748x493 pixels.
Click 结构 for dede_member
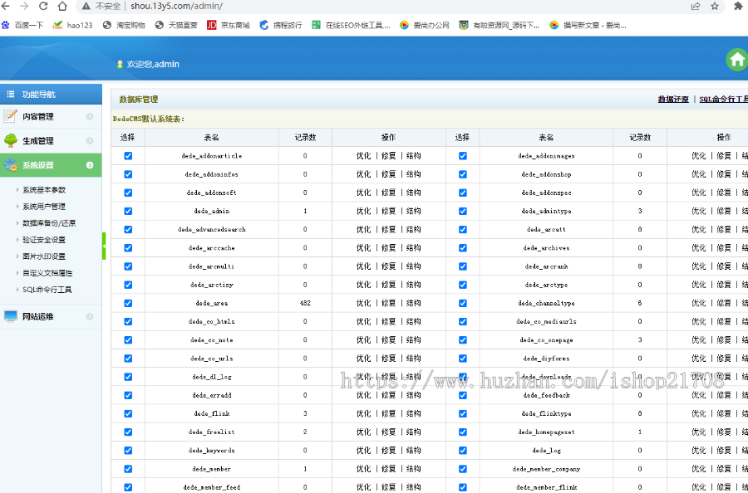click(x=414, y=469)
